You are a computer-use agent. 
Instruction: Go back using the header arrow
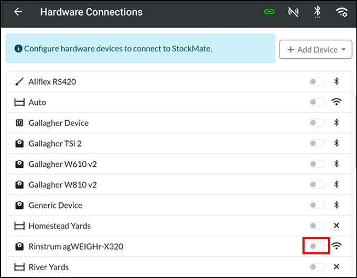tap(18, 12)
